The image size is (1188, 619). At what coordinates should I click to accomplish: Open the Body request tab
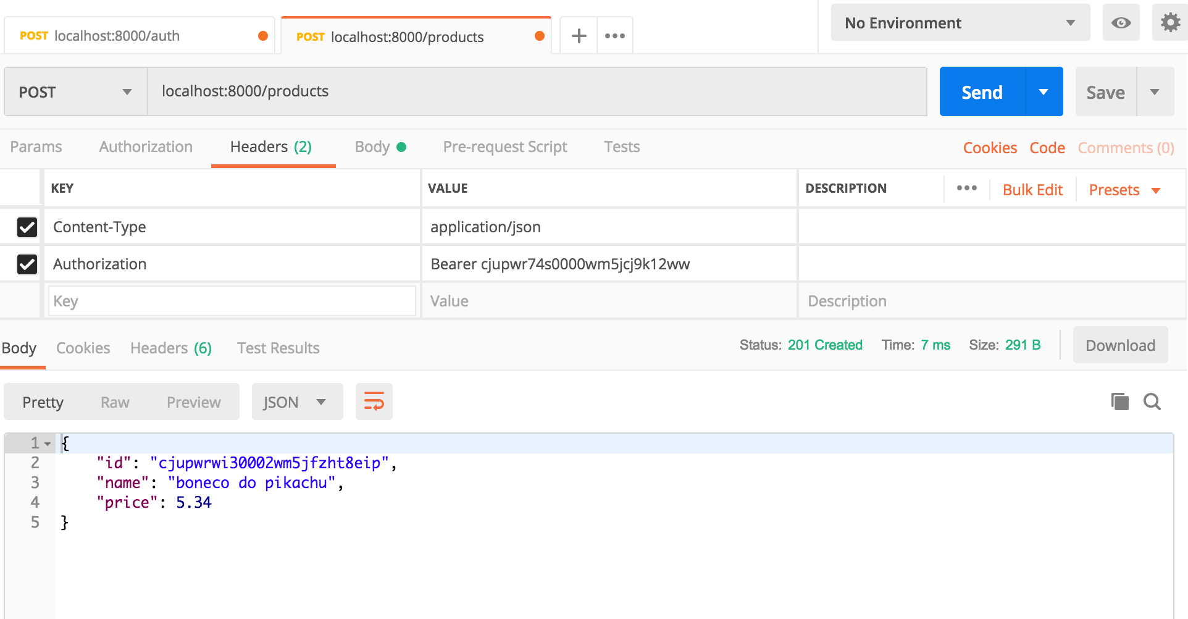(x=372, y=146)
